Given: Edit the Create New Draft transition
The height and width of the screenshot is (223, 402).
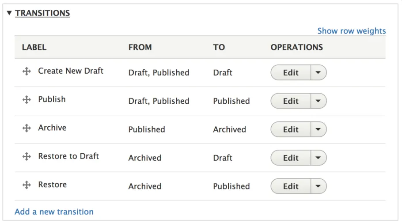Looking at the screenshot, I should point(291,73).
